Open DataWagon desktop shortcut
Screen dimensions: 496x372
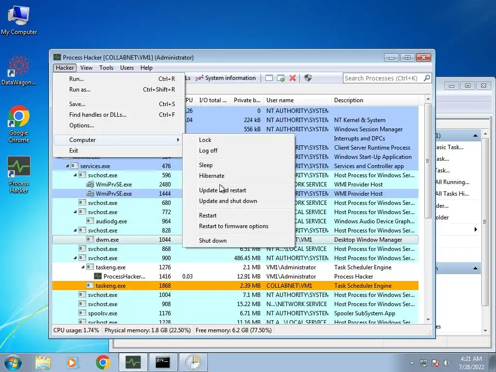[x=19, y=70]
